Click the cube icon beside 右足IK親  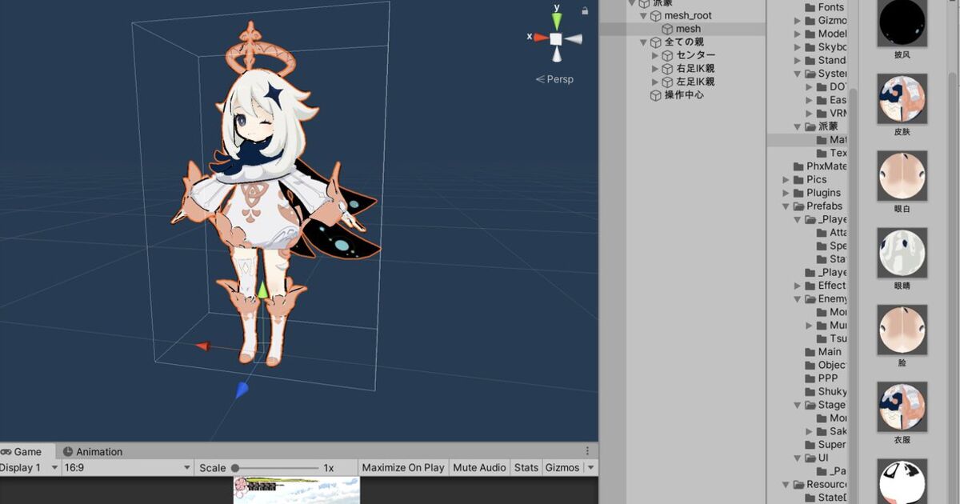point(668,69)
